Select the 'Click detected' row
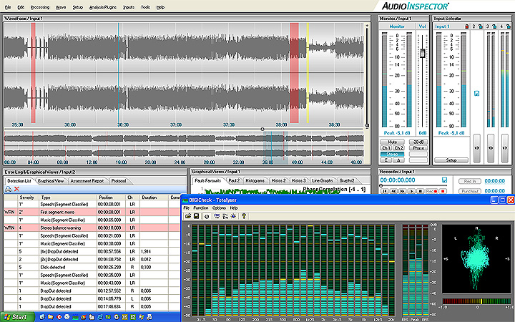 tap(92, 267)
